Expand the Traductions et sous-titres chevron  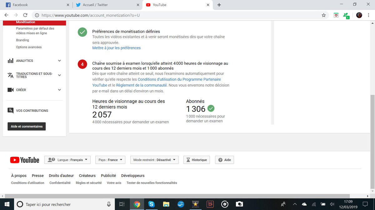pos(59,75)
